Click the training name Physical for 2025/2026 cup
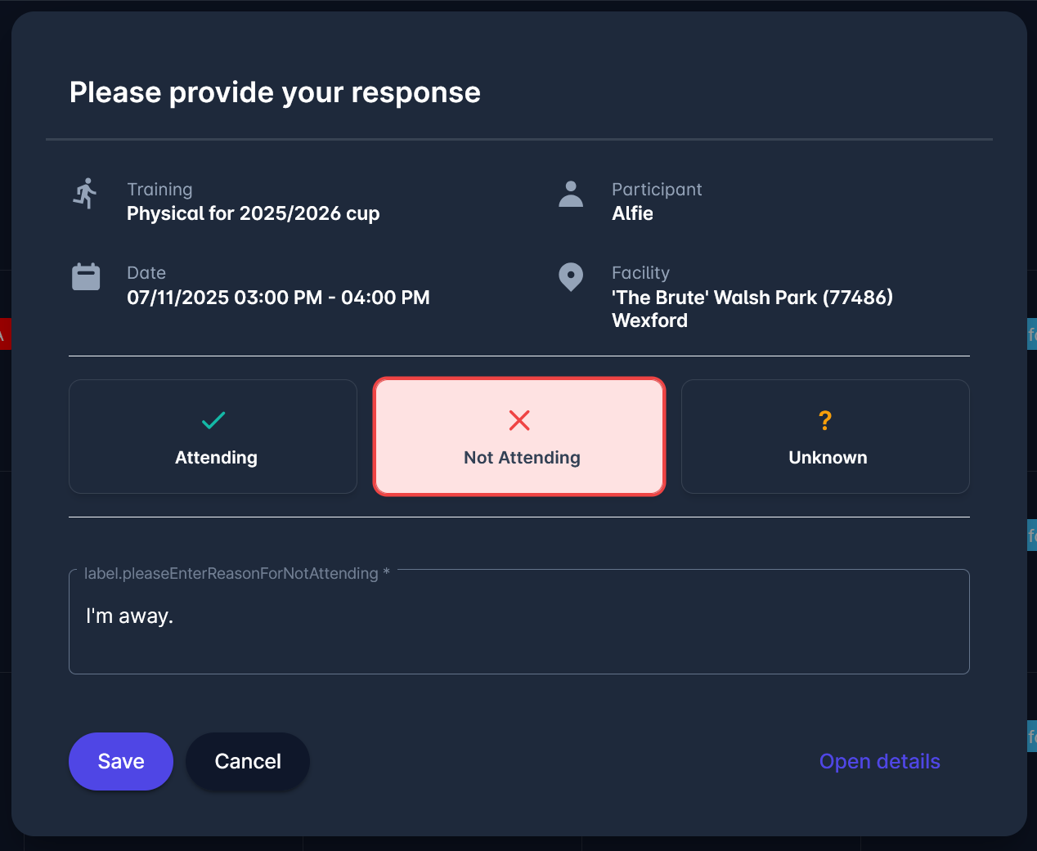Screen dimensions: 1037x851 point(253,213)
